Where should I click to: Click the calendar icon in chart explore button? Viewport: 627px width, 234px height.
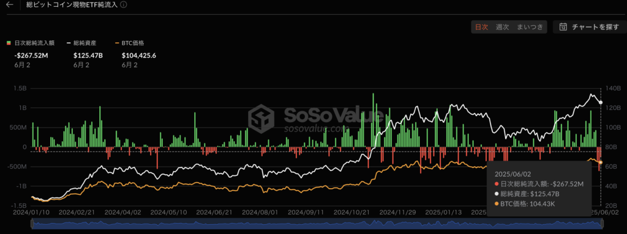(x=563, y=27)
